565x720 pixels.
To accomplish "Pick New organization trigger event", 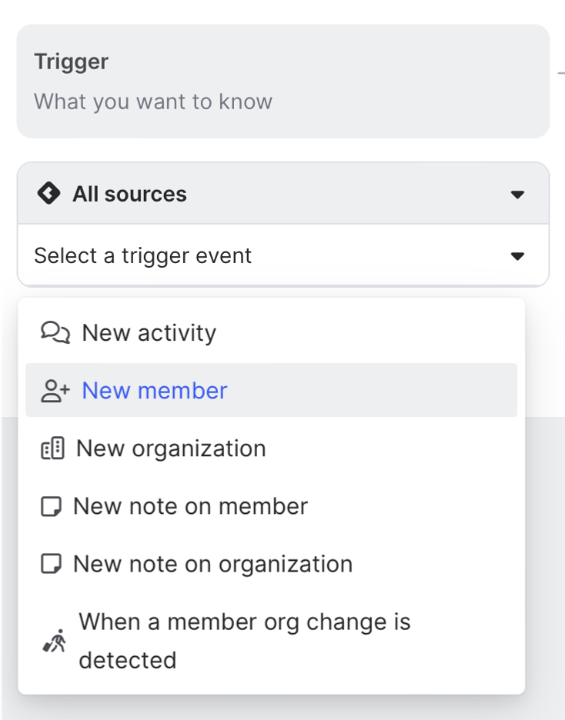I will (171, 448).
